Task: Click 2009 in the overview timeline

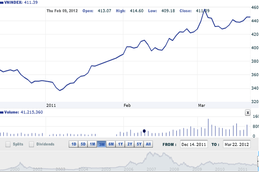Action: 197,169
